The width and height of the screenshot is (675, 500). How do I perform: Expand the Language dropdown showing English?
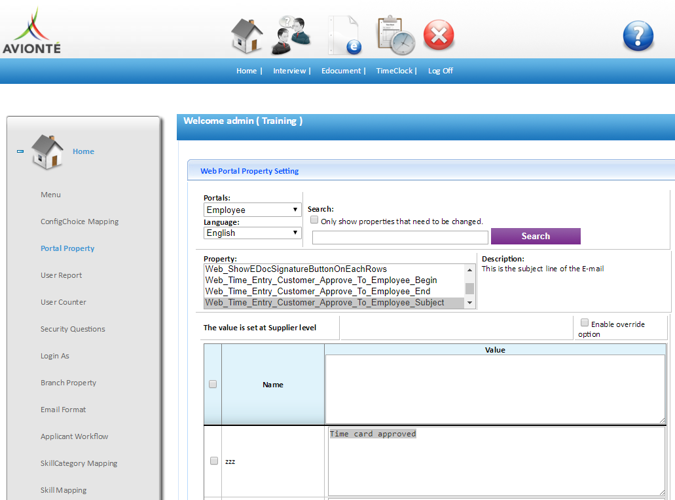click(252, 233)
